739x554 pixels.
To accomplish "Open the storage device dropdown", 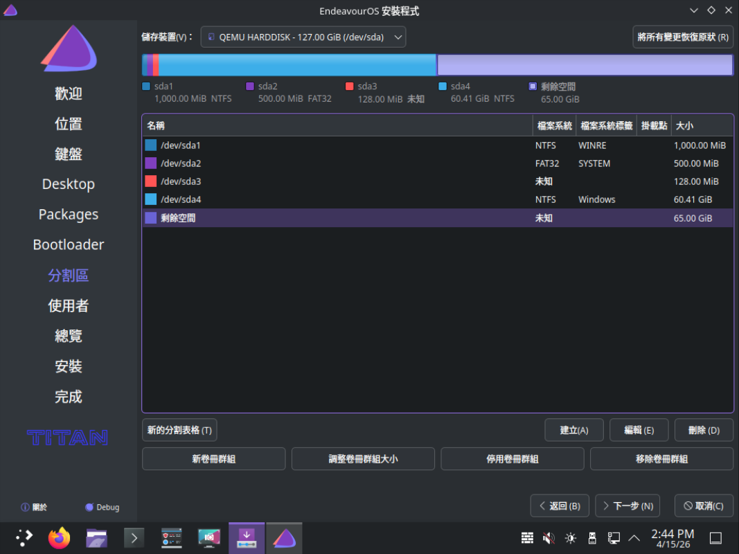I will (x=303, y=37).
